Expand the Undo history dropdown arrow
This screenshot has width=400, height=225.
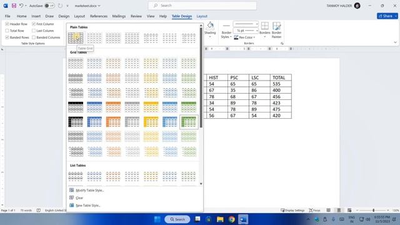click(26, 6)
